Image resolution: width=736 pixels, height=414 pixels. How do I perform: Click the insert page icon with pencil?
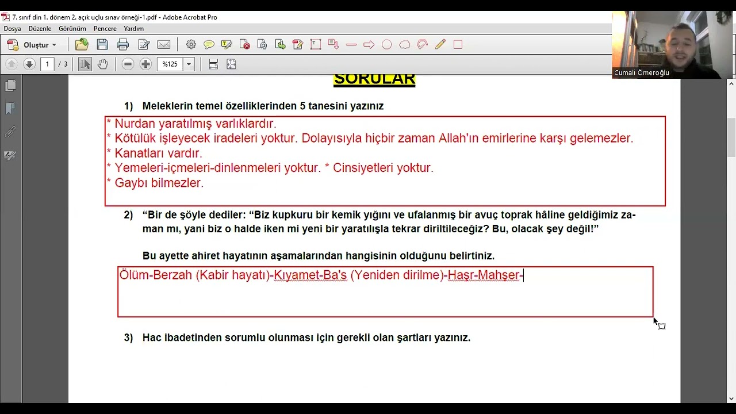point(298,44)
